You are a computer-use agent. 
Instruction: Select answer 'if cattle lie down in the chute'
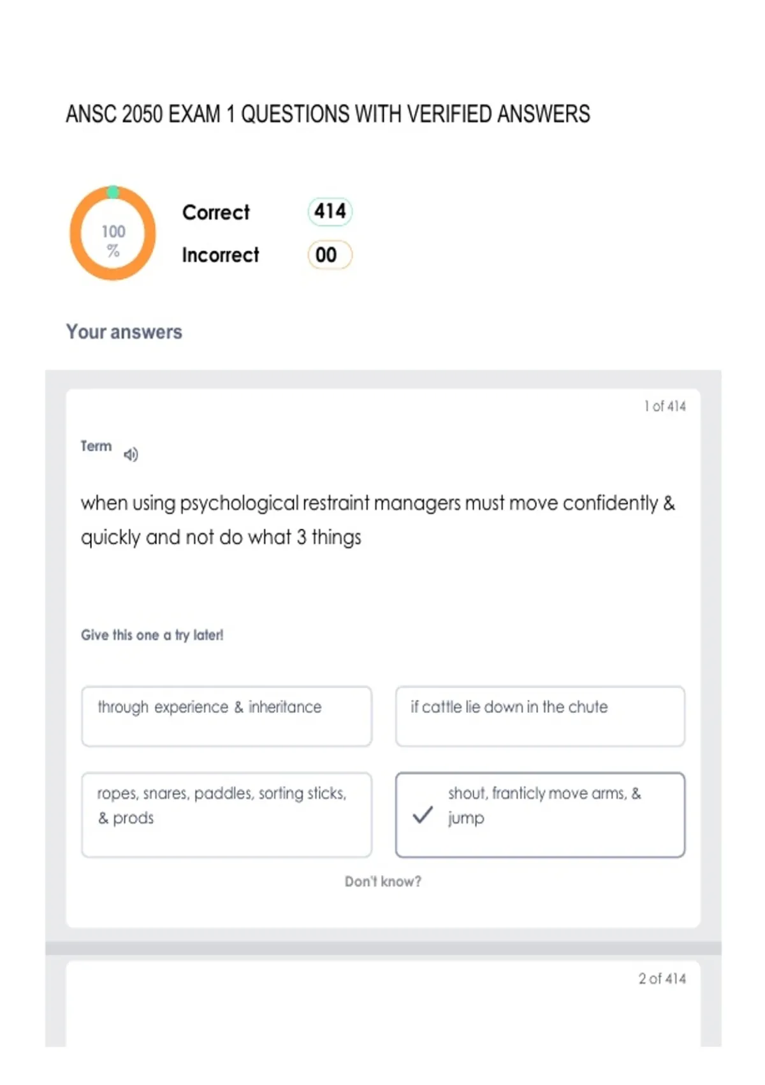tap(540, 716)
